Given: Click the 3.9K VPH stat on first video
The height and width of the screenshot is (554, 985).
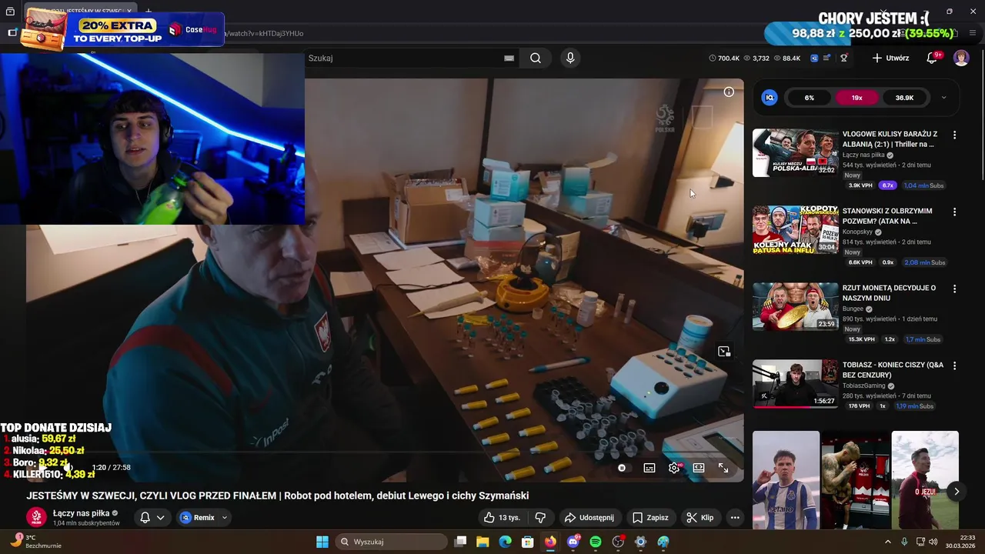Looking at the screenshot, I should tap(860, 185).
